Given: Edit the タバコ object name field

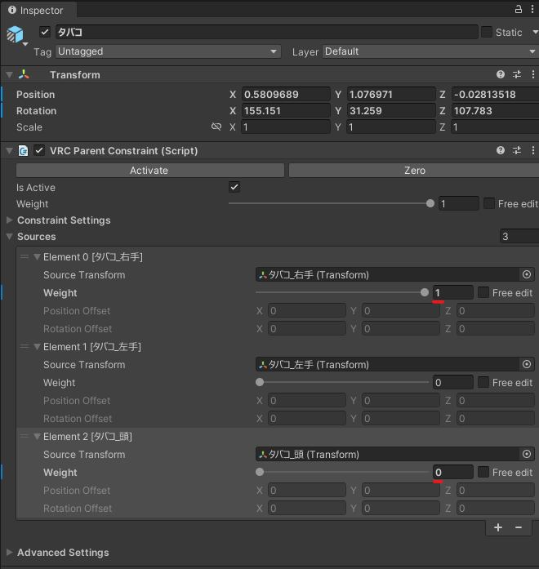Looking at the screenshot, I should (x=267, y=32).
